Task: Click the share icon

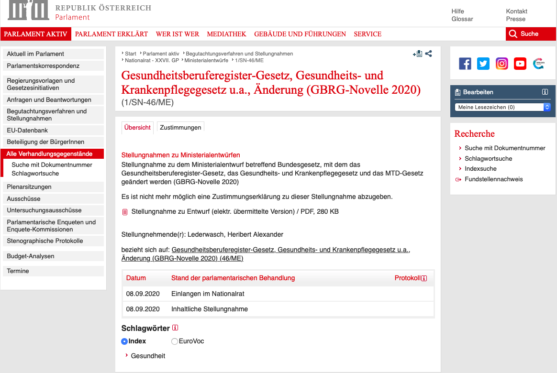Action: 428,54
